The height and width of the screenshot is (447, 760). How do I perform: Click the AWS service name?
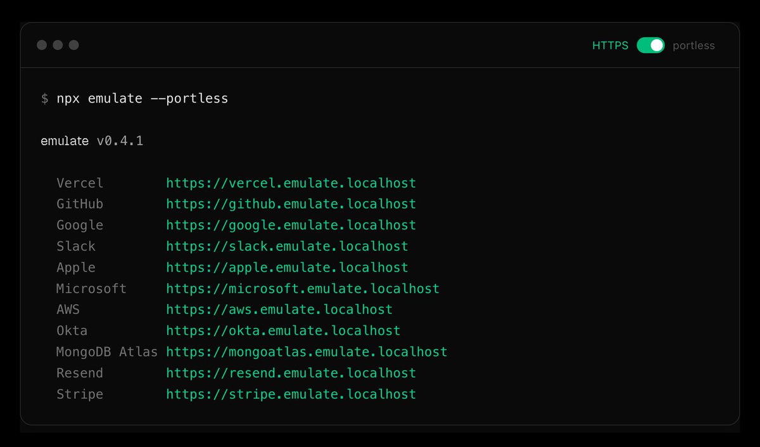click(68, 310)
